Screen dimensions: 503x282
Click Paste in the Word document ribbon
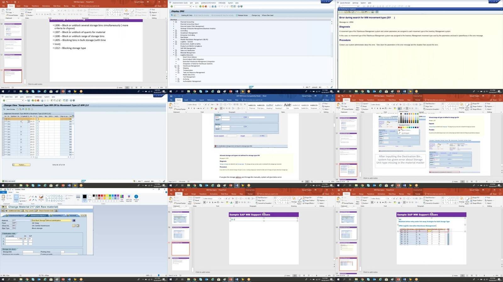click(x=171, y=106)
